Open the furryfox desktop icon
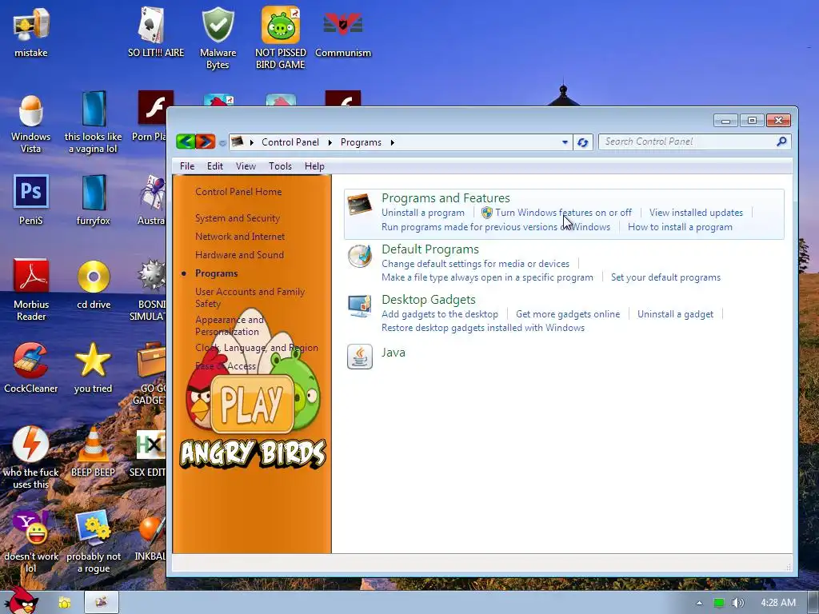The height and width of the screenshot is (614, 819). tap(94, 199)
